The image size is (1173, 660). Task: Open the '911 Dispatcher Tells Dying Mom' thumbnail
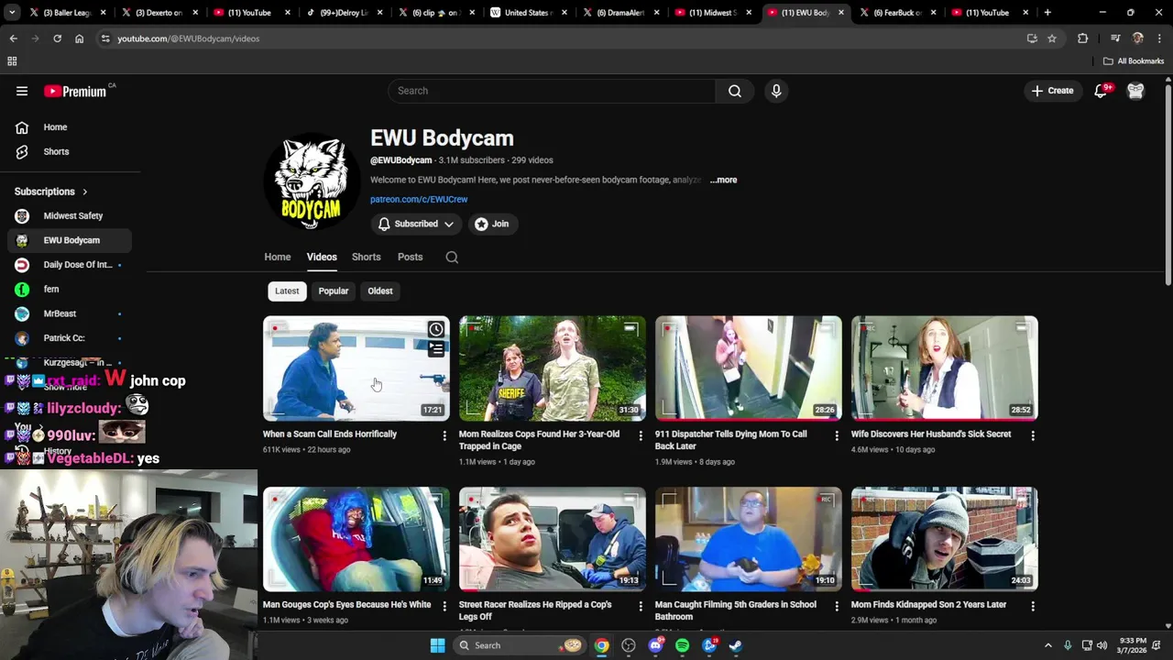point(749,368)
